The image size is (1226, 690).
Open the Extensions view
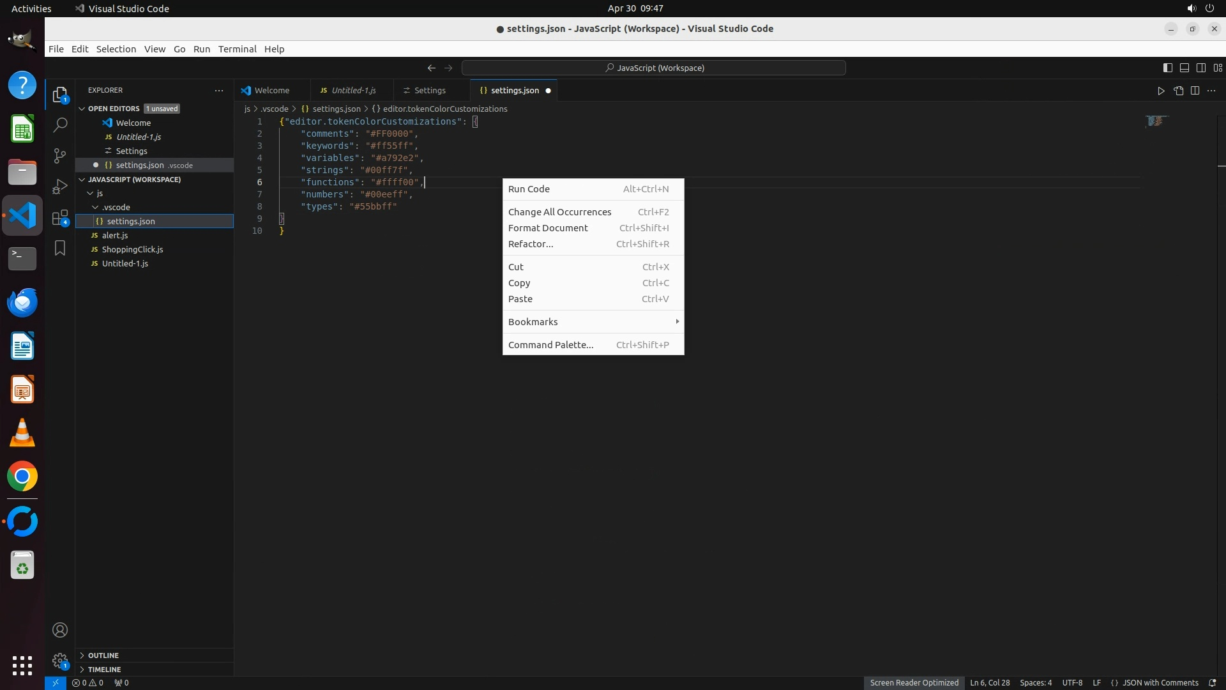(60, 217)
